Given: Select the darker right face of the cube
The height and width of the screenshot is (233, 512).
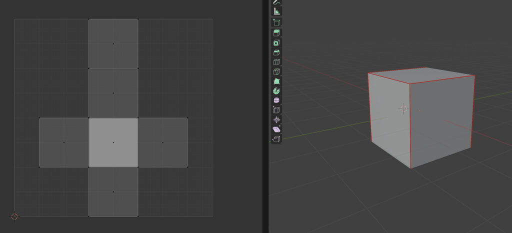Looking at the screenshot, I should coord(441,120).
